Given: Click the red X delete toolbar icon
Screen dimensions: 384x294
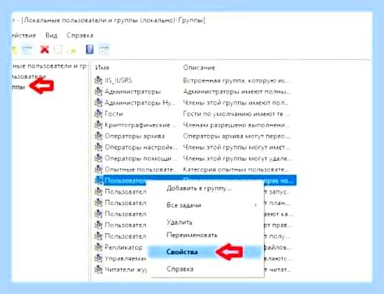Looking at the screenshot, I should [x=45, y=50].
